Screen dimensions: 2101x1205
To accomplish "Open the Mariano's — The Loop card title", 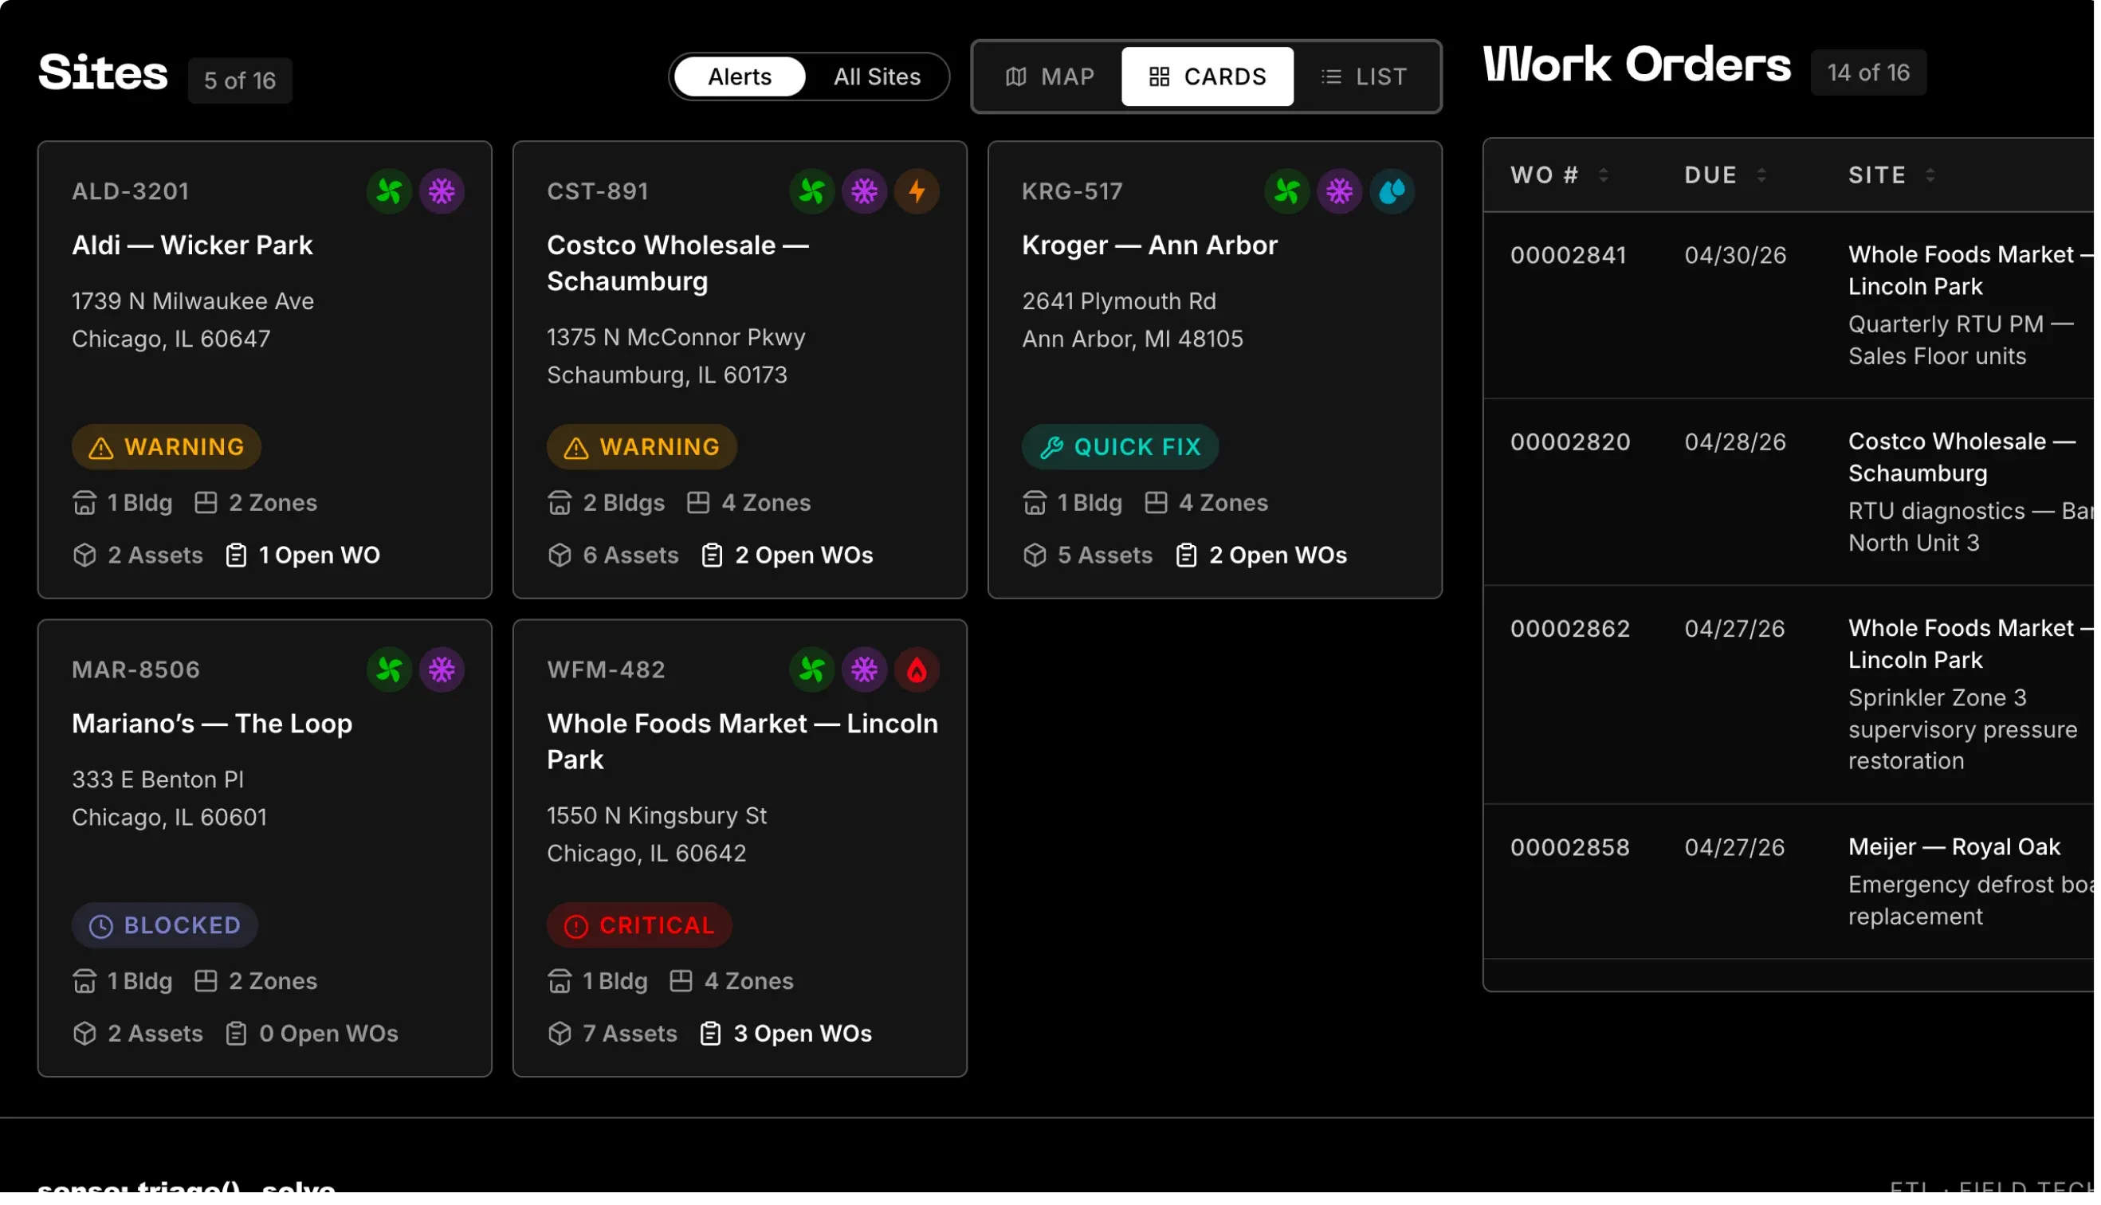I will click(213, 725).
